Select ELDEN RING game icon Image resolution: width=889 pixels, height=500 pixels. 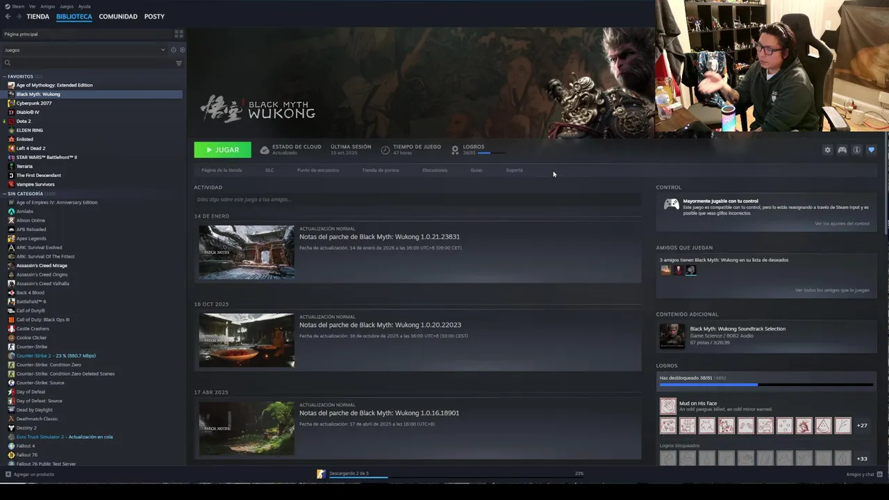(x=11, y=131)
